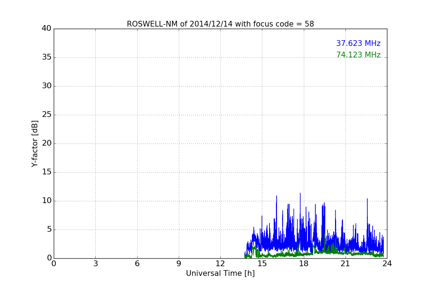Screen dimensions: 430x287
Task: Click x-axis tick label 24
Action: coord(387,264)
